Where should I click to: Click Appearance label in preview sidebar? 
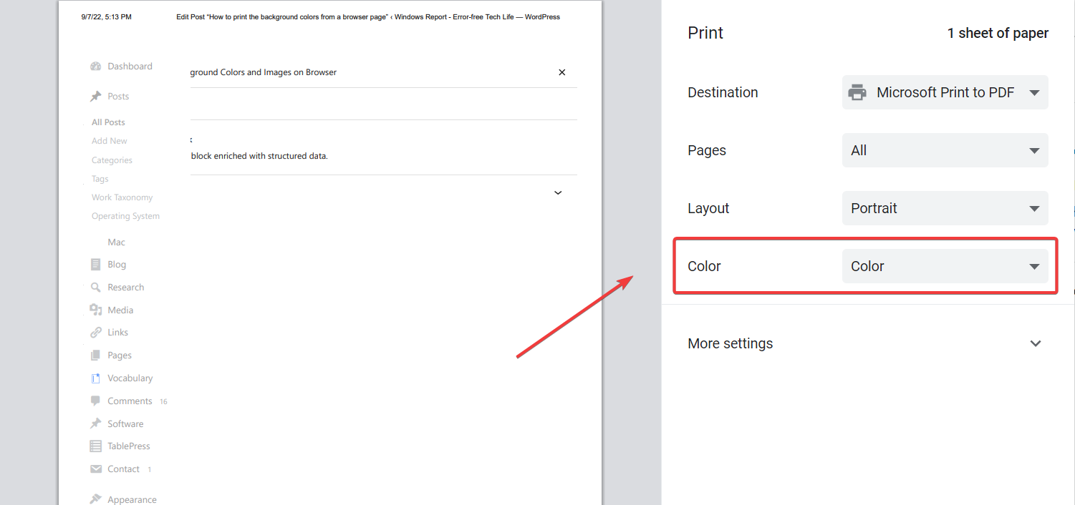[132, 500]
